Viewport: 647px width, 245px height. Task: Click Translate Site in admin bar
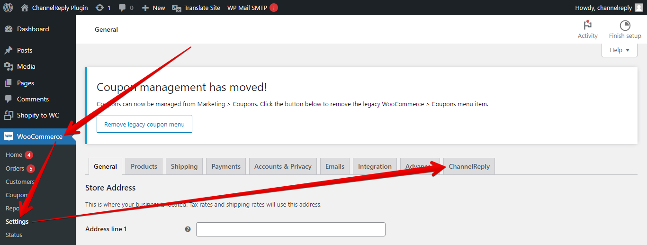pyautogui.click(x=202, y=8)
